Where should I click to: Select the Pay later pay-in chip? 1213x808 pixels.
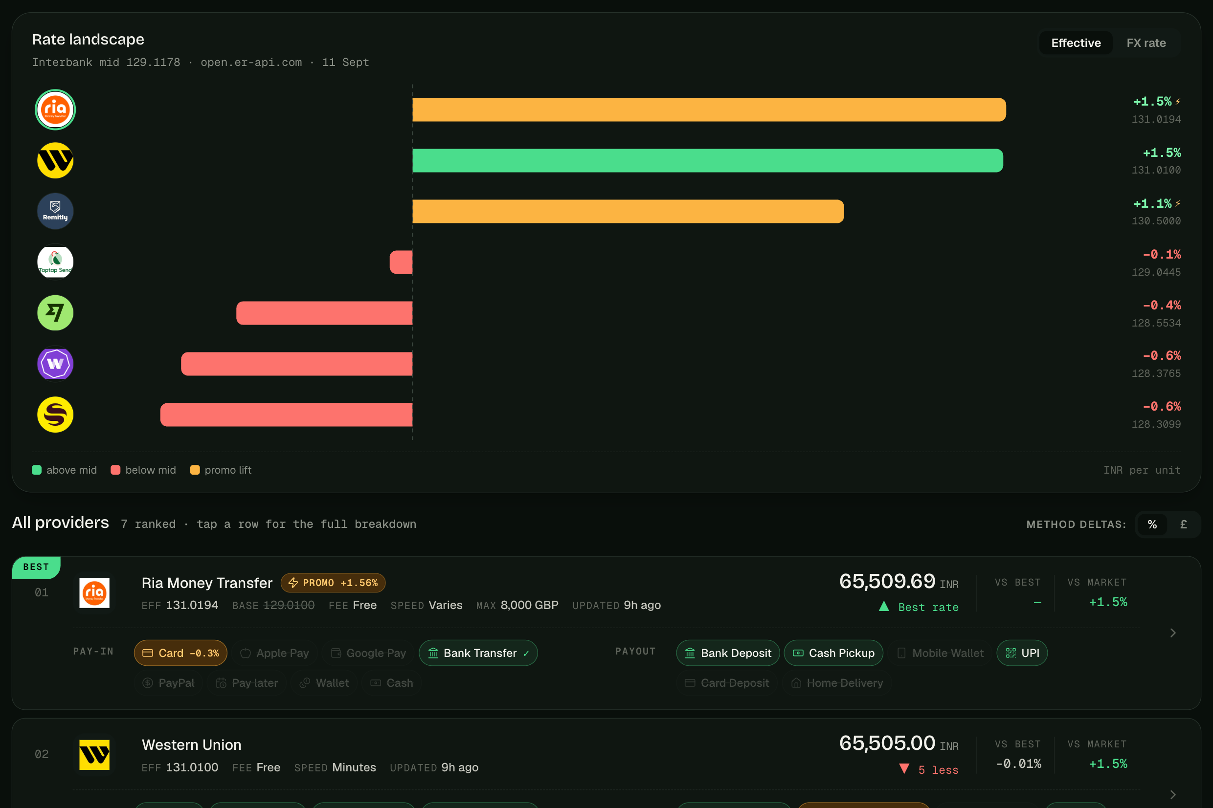click(x=247, y=683)
